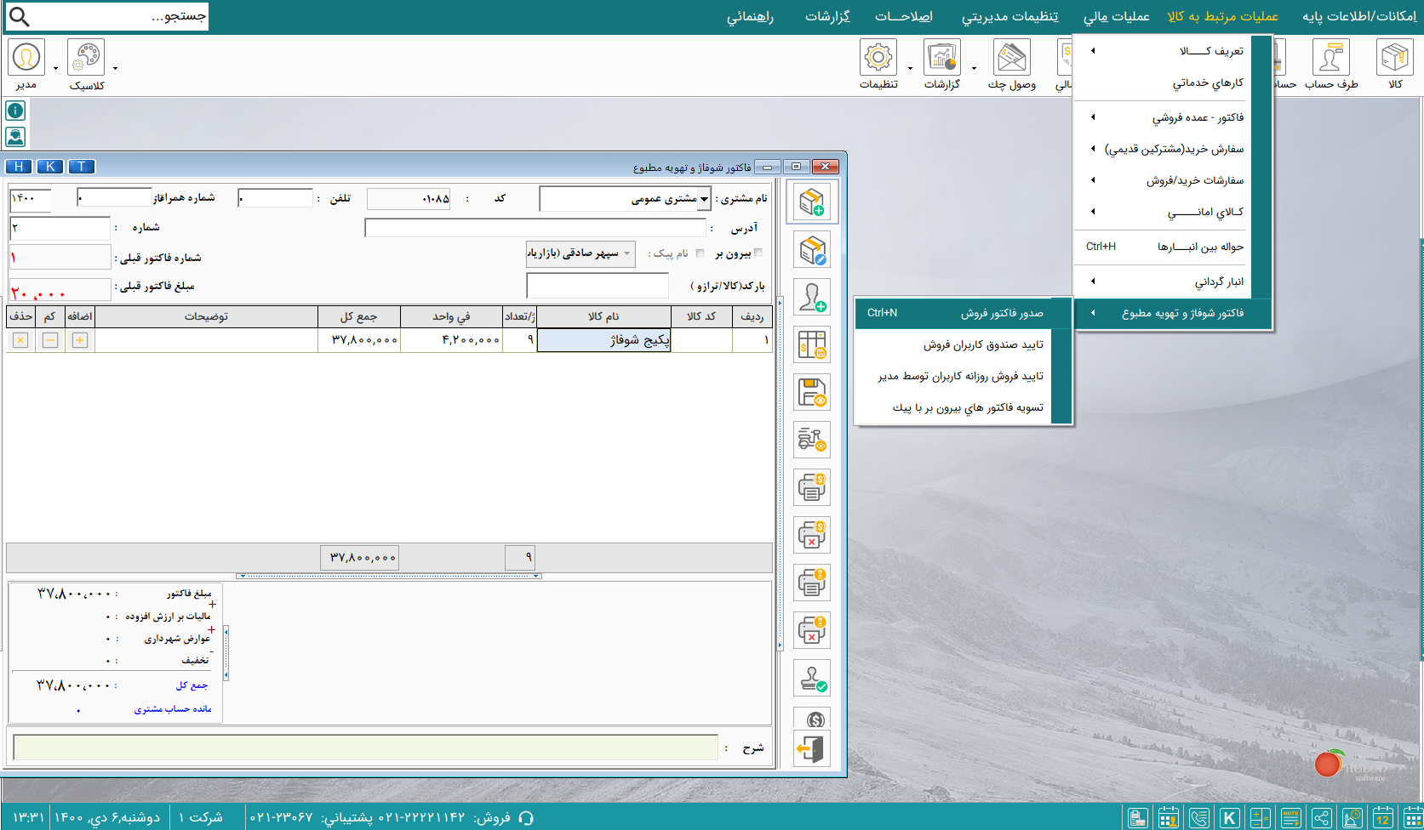Open the راهنمائي help menu
Screen dimensions: 1424x830
(x=750, y=16)
